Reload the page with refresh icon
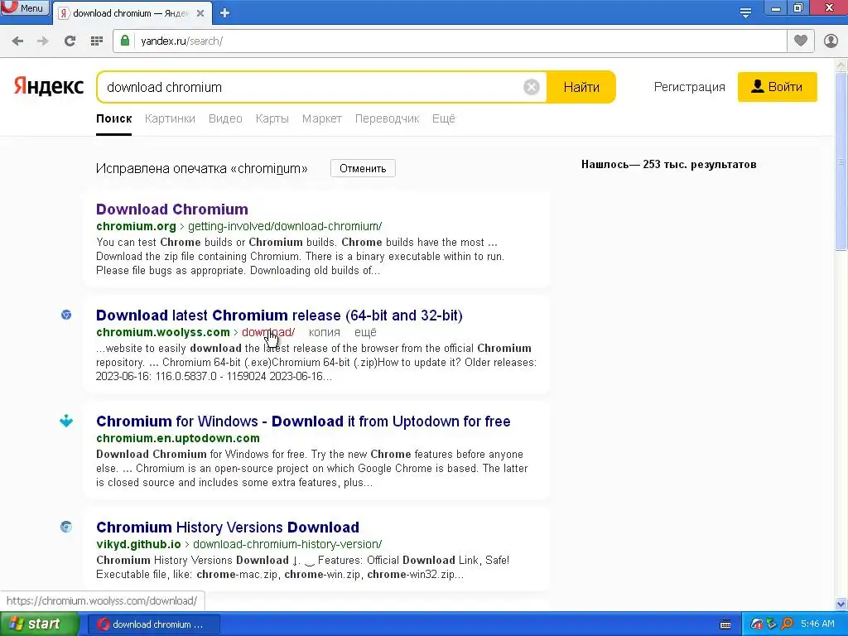Viewport: 848px width, 636px height. pos(70,41)
